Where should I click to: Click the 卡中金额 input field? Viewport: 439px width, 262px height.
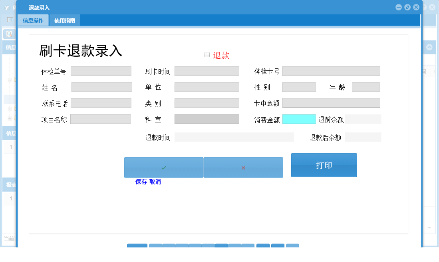[331, 103]
